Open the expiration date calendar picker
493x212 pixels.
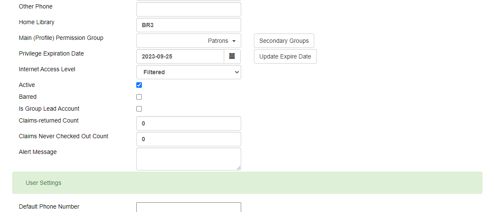[x=232, y=56]
